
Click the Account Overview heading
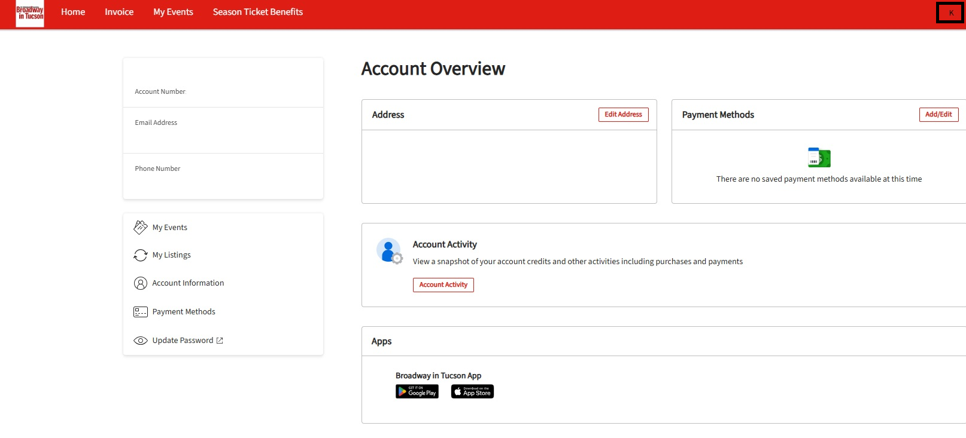tap(433, 69)
